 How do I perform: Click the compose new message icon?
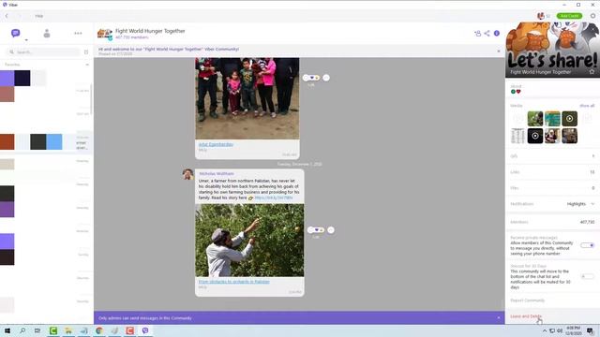[86, 52]
